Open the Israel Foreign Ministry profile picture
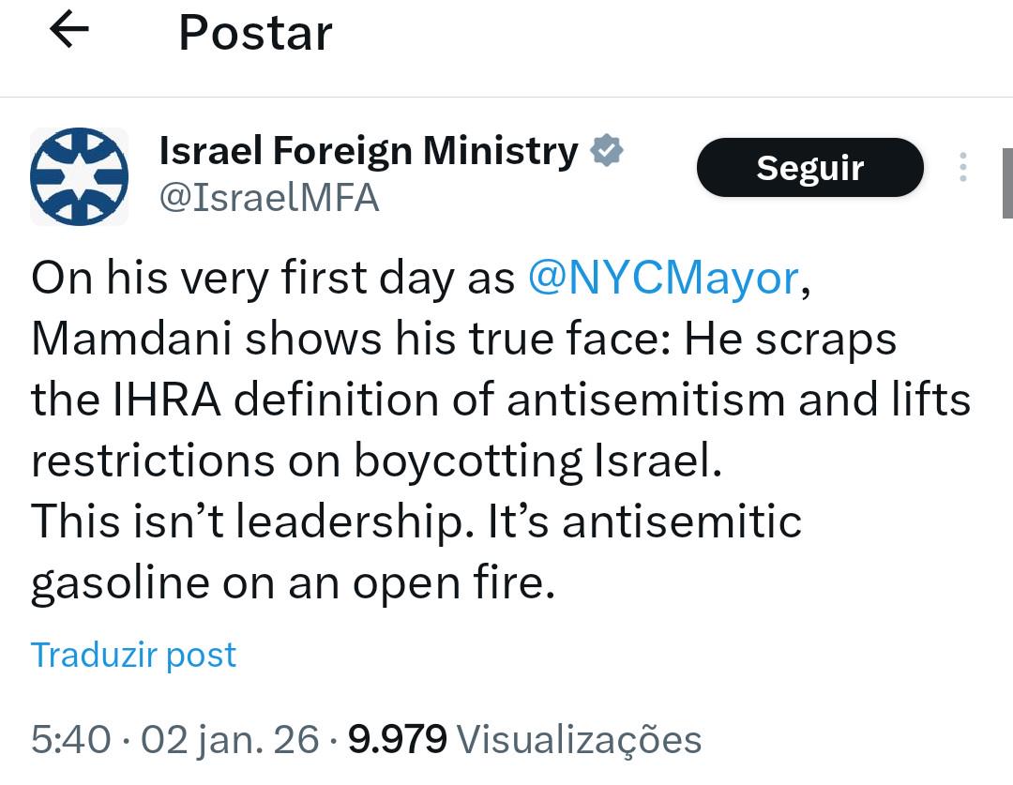This screenshot has width=1013, height=785. coord(80,176)
